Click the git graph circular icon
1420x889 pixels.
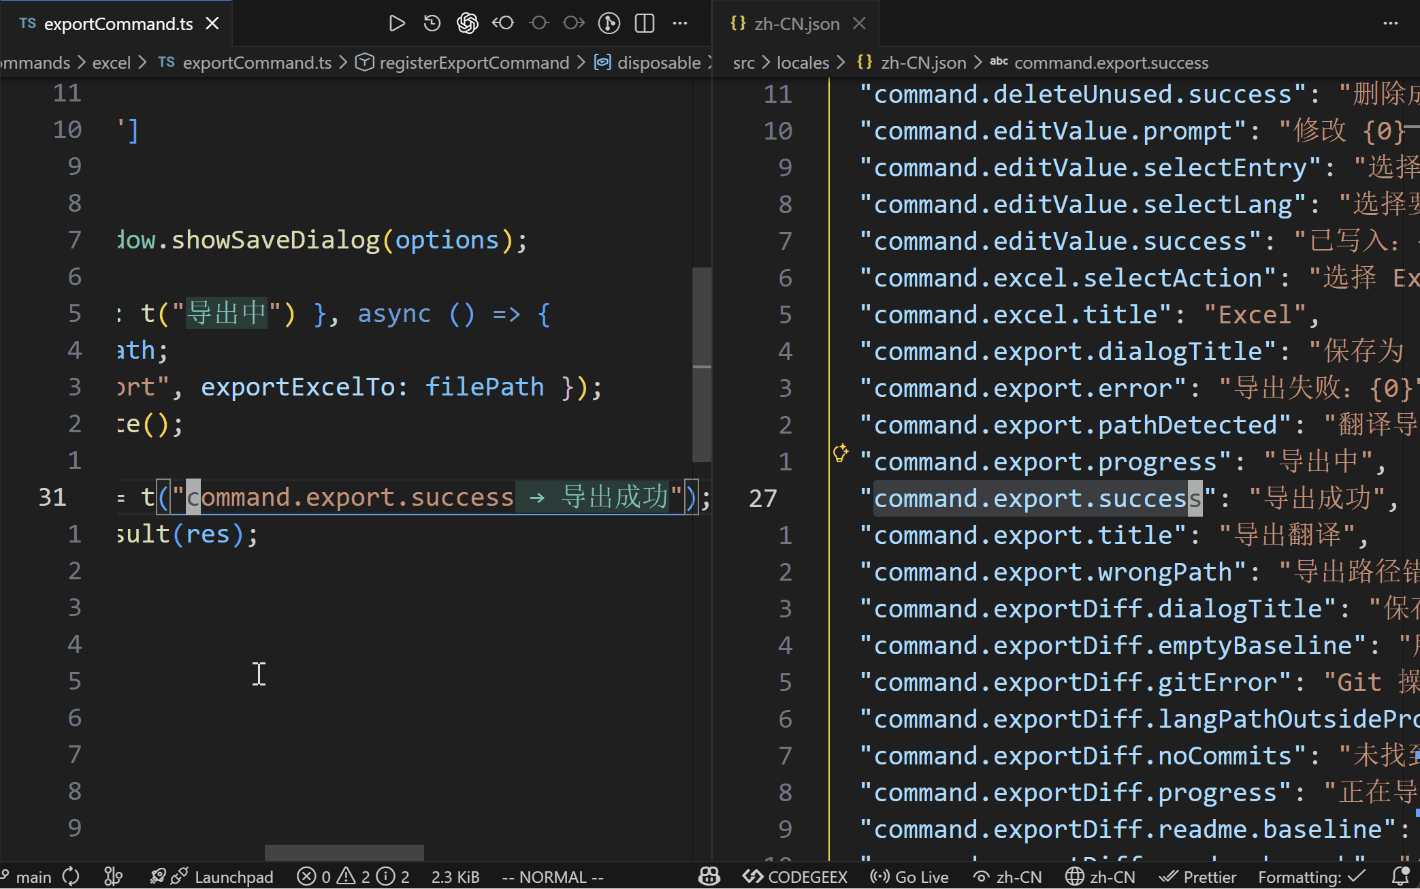(x=609, y=24)
